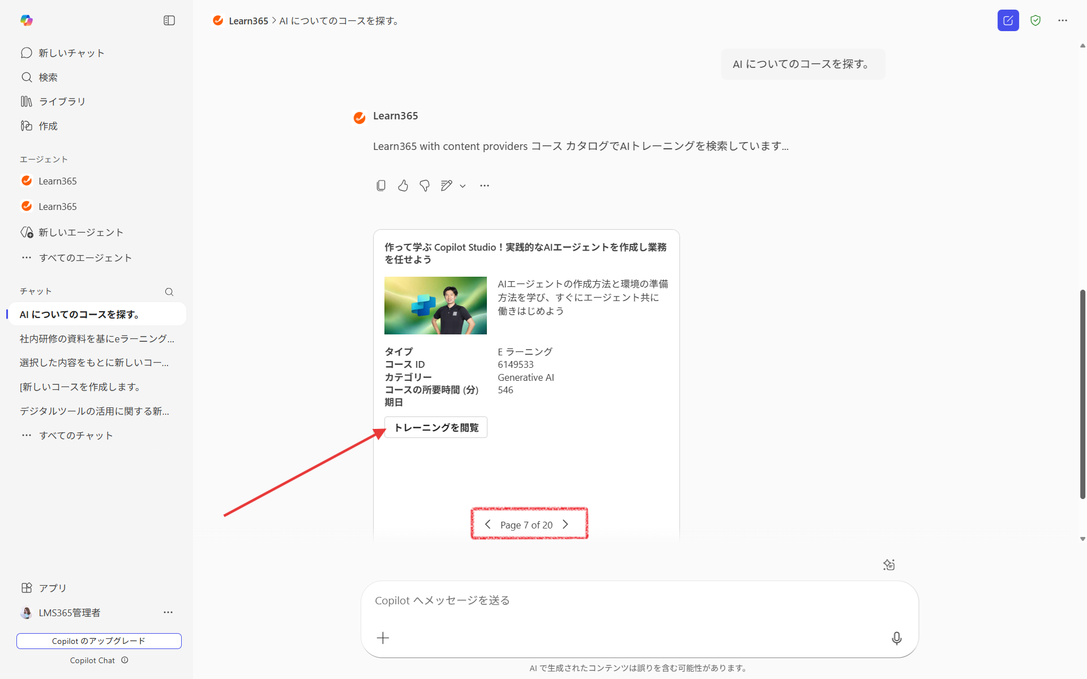Click the Copilot logo icon
The height and width of the screenshot is (679, 1087).
tap(27, 20)
